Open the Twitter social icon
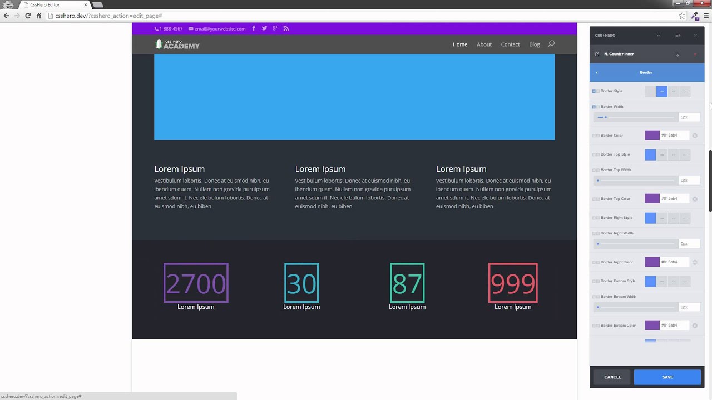This screenshot has height=400, width=712. click(264, 28)
